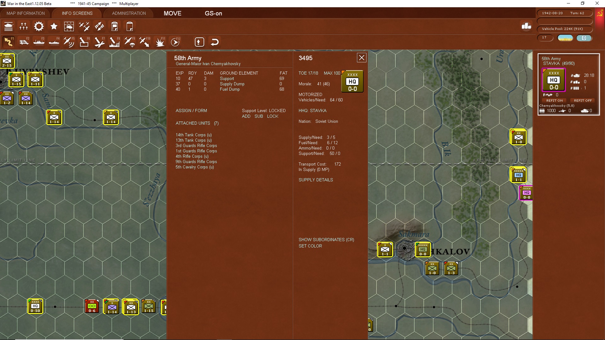Click the blue pill showing 0
The height and width of the screenshot is (340, 605).
(584, 38)
